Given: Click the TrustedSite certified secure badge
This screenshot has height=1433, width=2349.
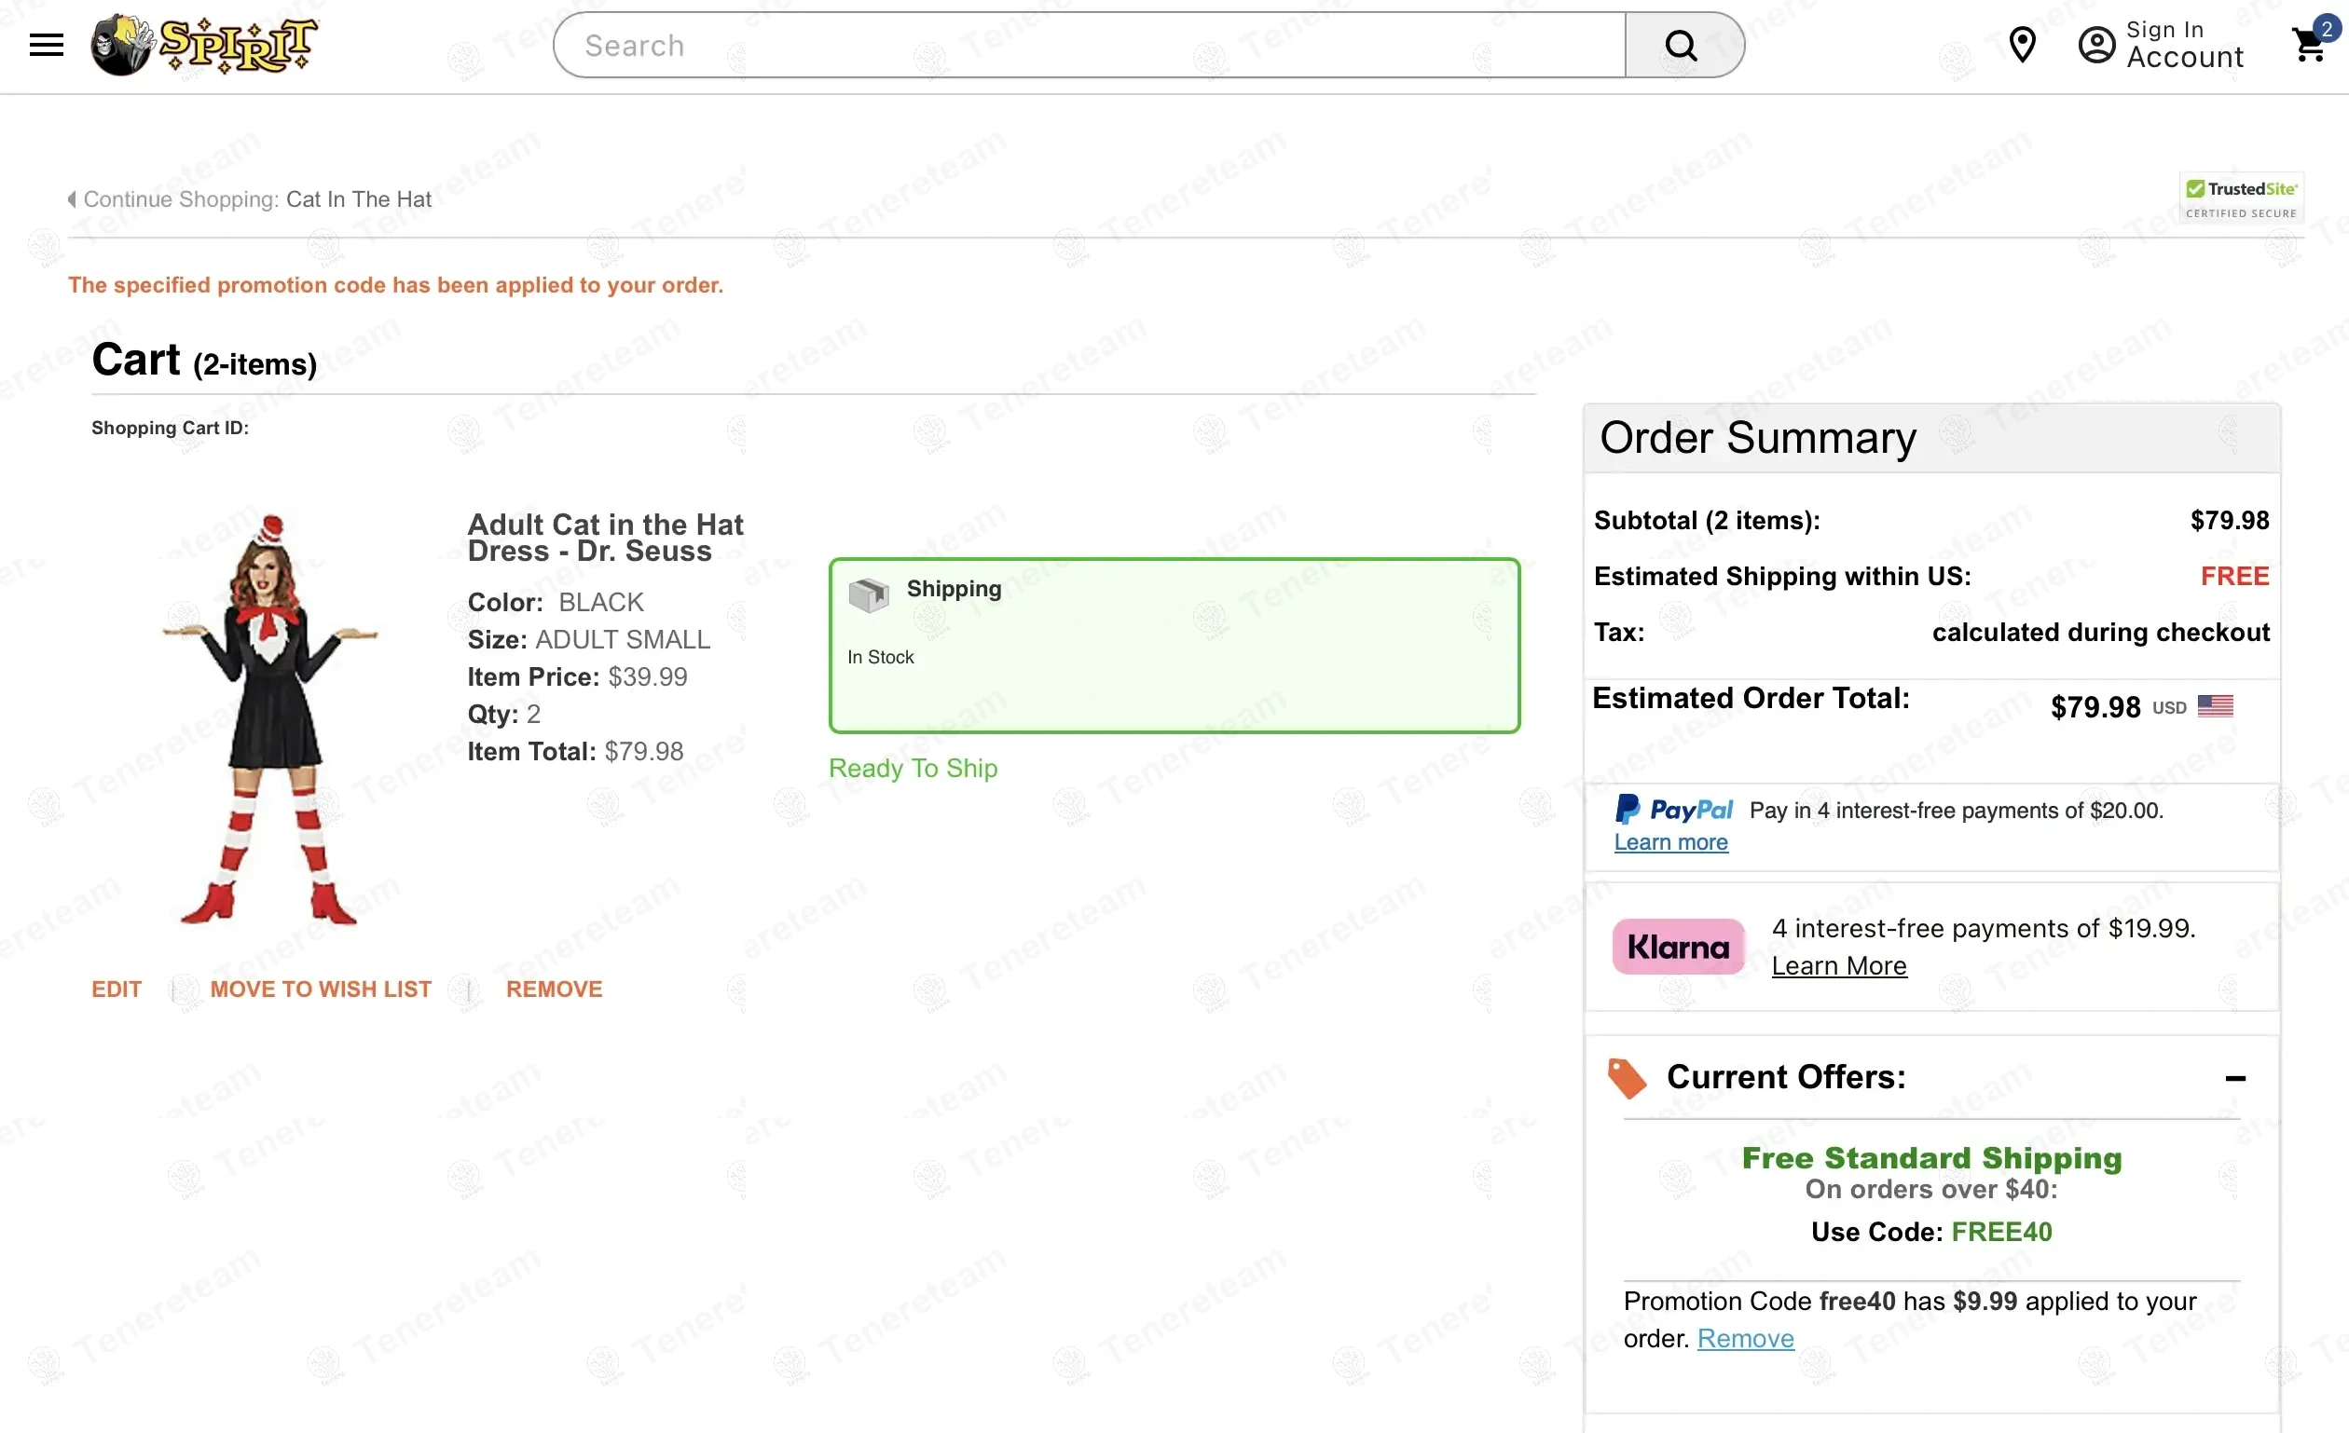Looking at the screenshot, I should (x=2241, y=197).
